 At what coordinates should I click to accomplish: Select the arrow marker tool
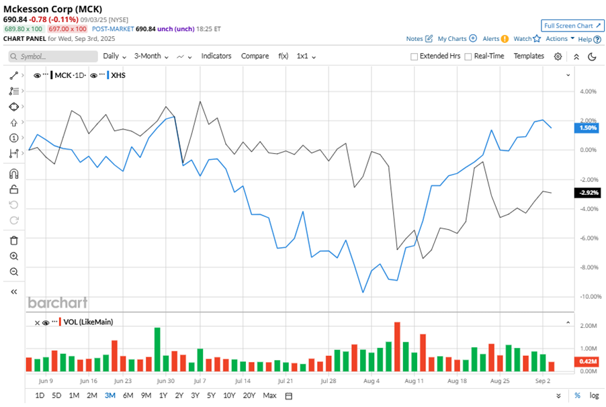[x=14, y=122]
